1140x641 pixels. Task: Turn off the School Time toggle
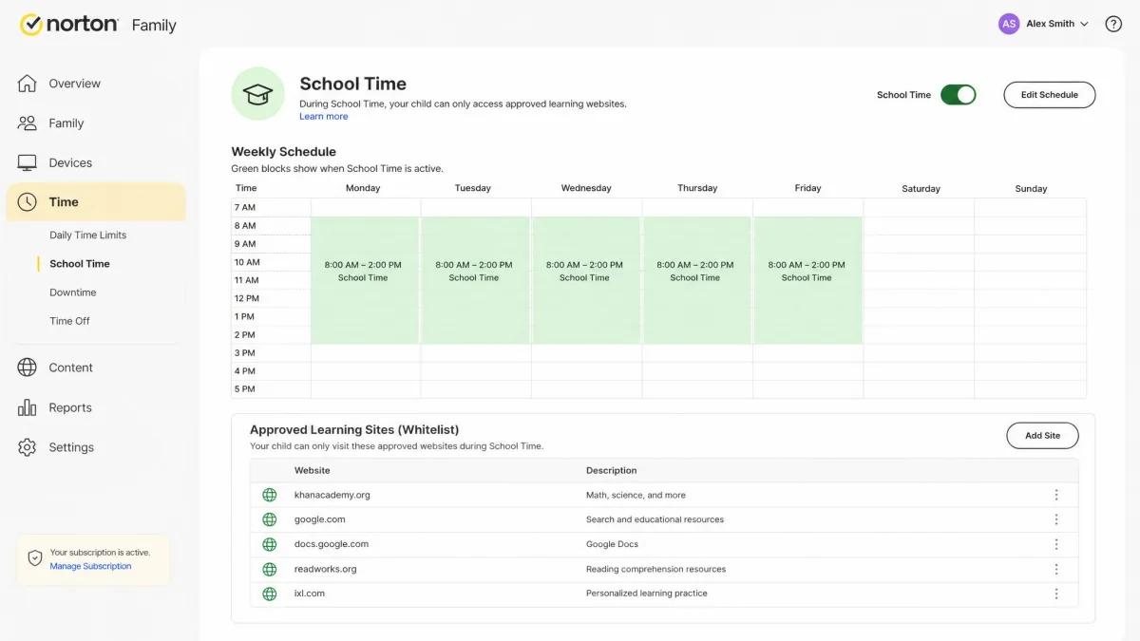[x=959, y=95]
